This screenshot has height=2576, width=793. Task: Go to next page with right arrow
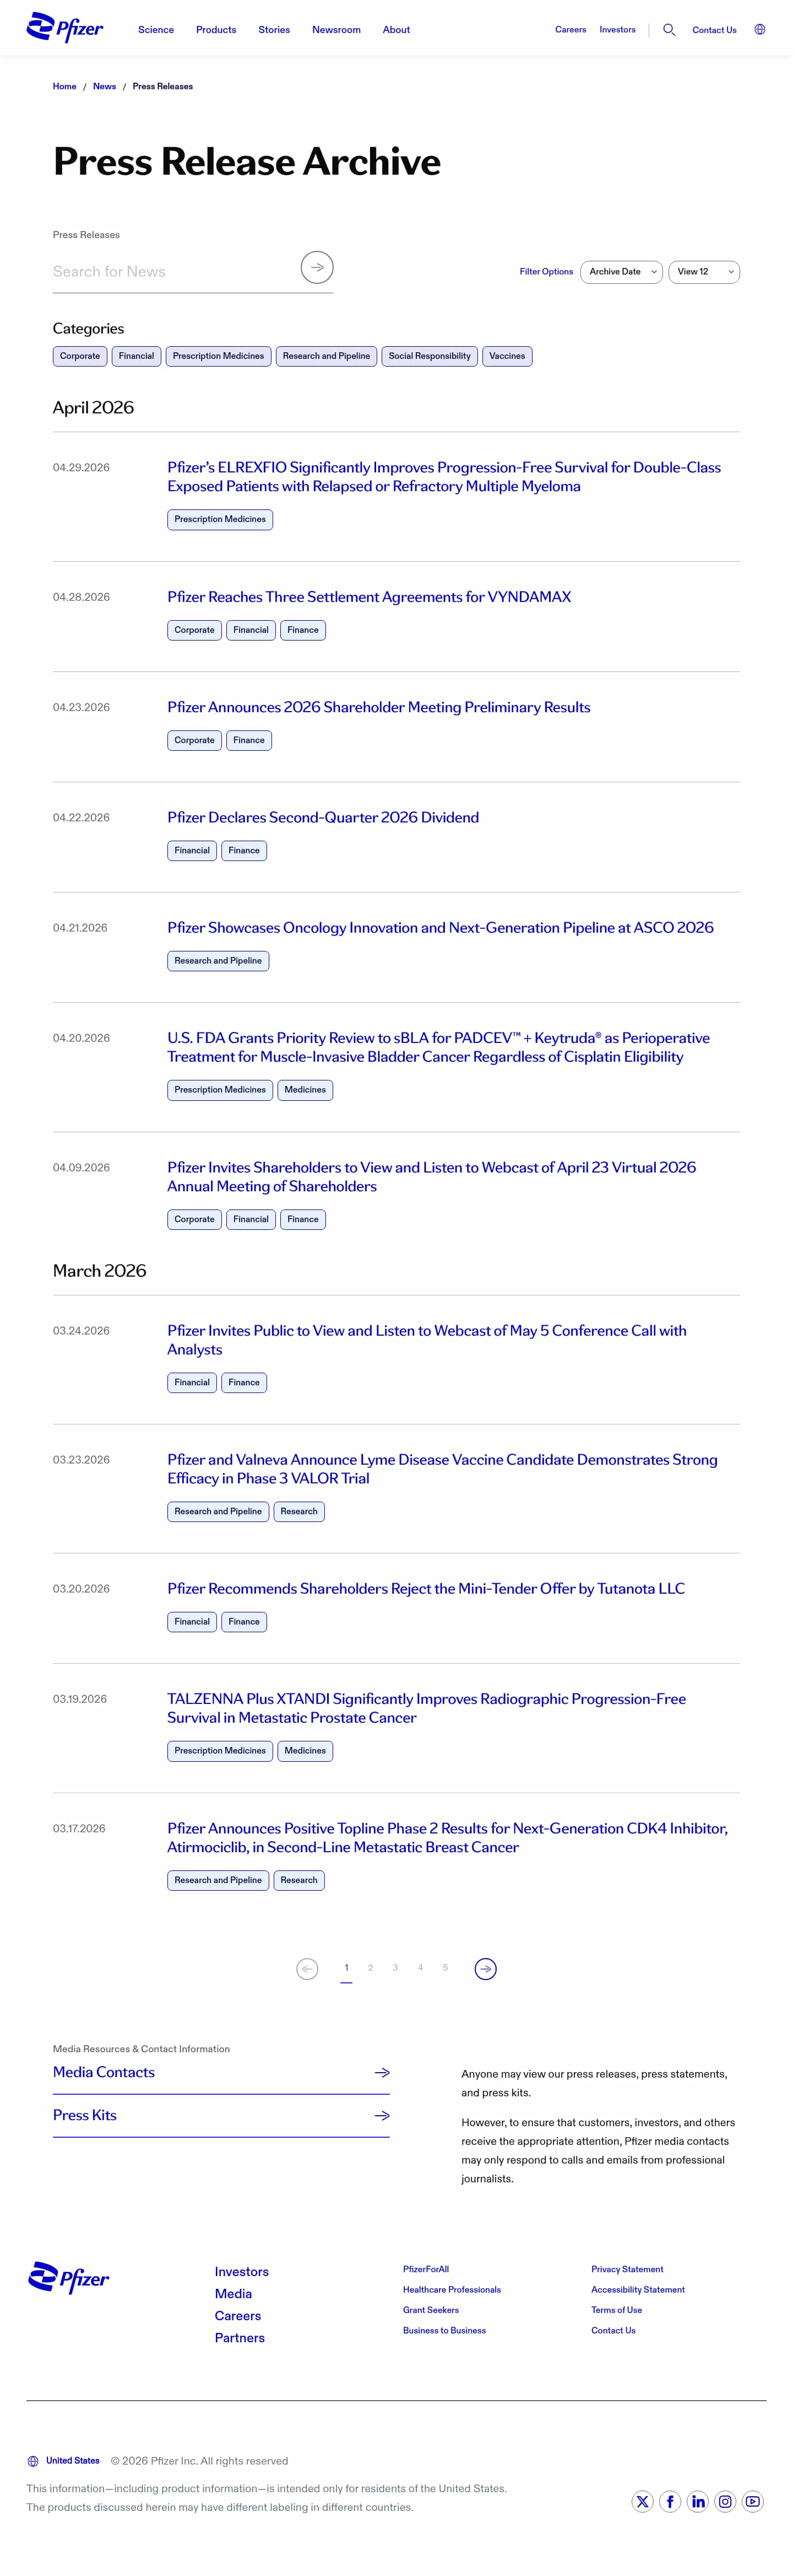pyautogui.click(x=485, y=1968)
